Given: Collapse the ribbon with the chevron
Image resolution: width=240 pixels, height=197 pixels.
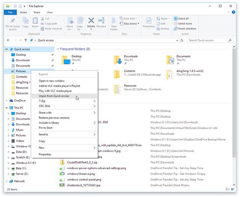Looking at the screenshot, I should click(228, 12).
